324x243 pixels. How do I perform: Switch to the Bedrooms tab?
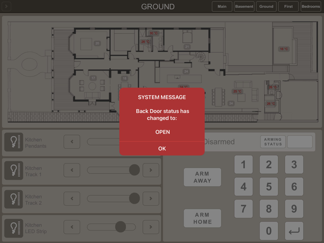pyautogui.click(x=311, y=6)
